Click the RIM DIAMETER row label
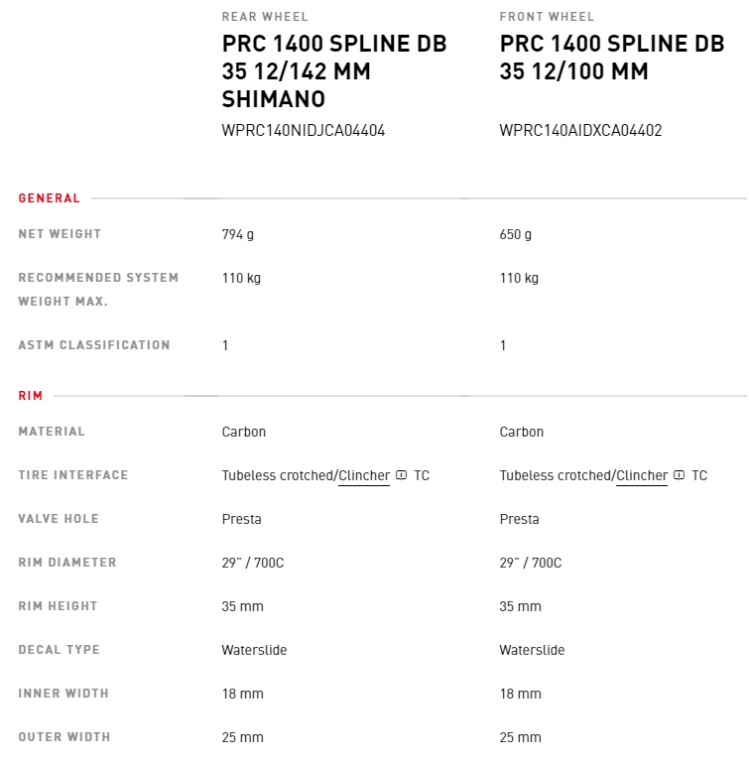The image size is (749, 766). pos(67,563)
